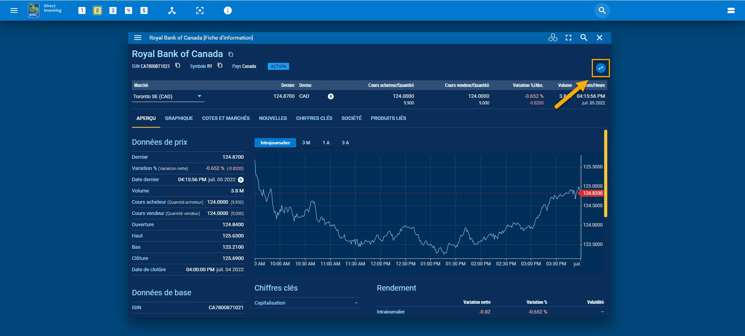
Task: Open the global search magnifier button
Action: point(602,10)
